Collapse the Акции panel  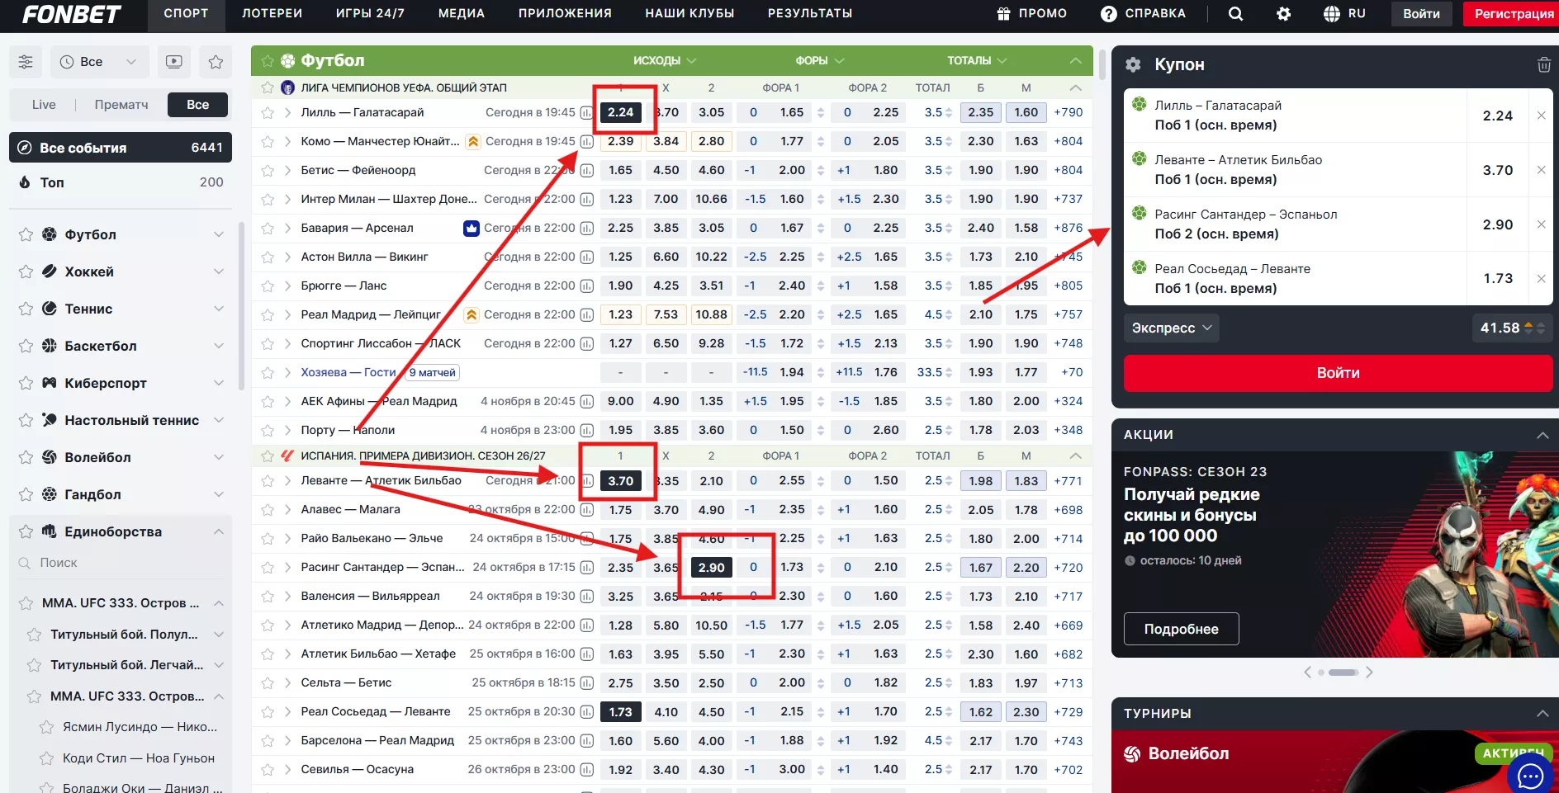[x=1542, y=435]
